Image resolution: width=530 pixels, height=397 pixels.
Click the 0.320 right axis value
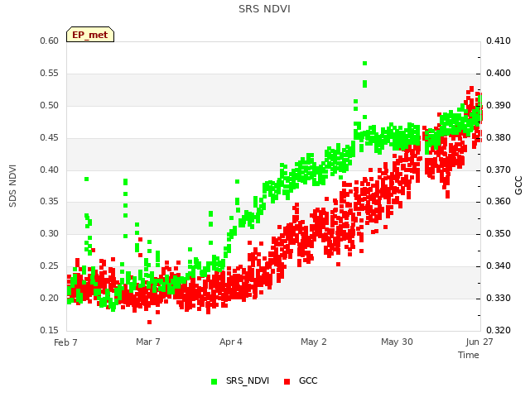tap(499, 330)
